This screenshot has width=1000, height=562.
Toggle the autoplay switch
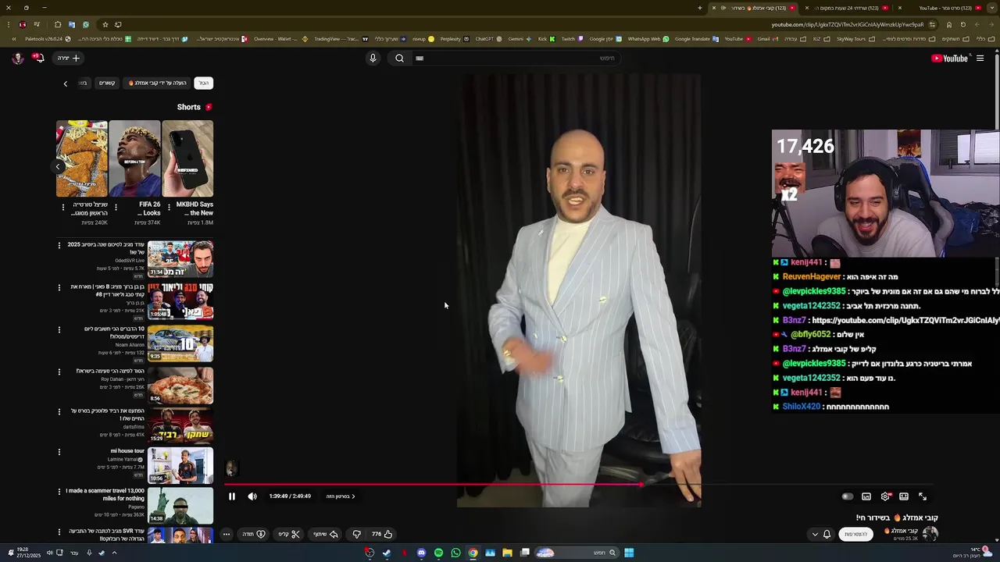[x=848, y=496]
